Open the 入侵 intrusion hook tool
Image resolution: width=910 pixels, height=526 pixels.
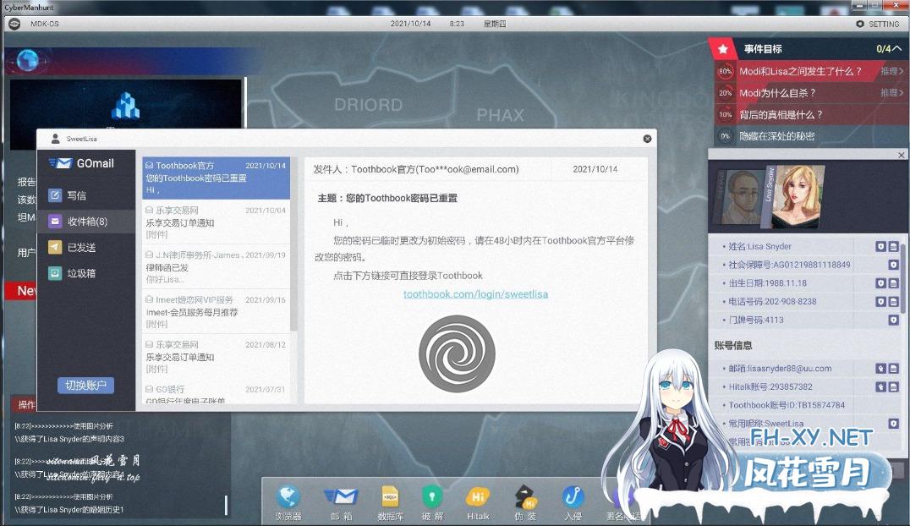[574, 497]
